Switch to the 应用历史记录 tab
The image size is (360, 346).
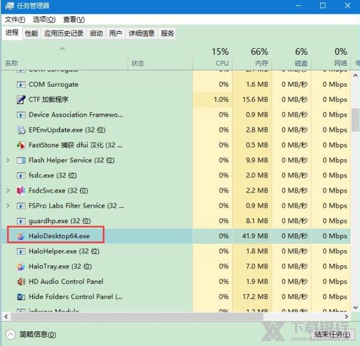(x=64, y=34)
